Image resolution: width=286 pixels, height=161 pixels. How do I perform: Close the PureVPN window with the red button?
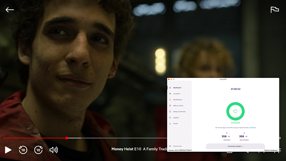pyautogui.click(x=169, y=79)
